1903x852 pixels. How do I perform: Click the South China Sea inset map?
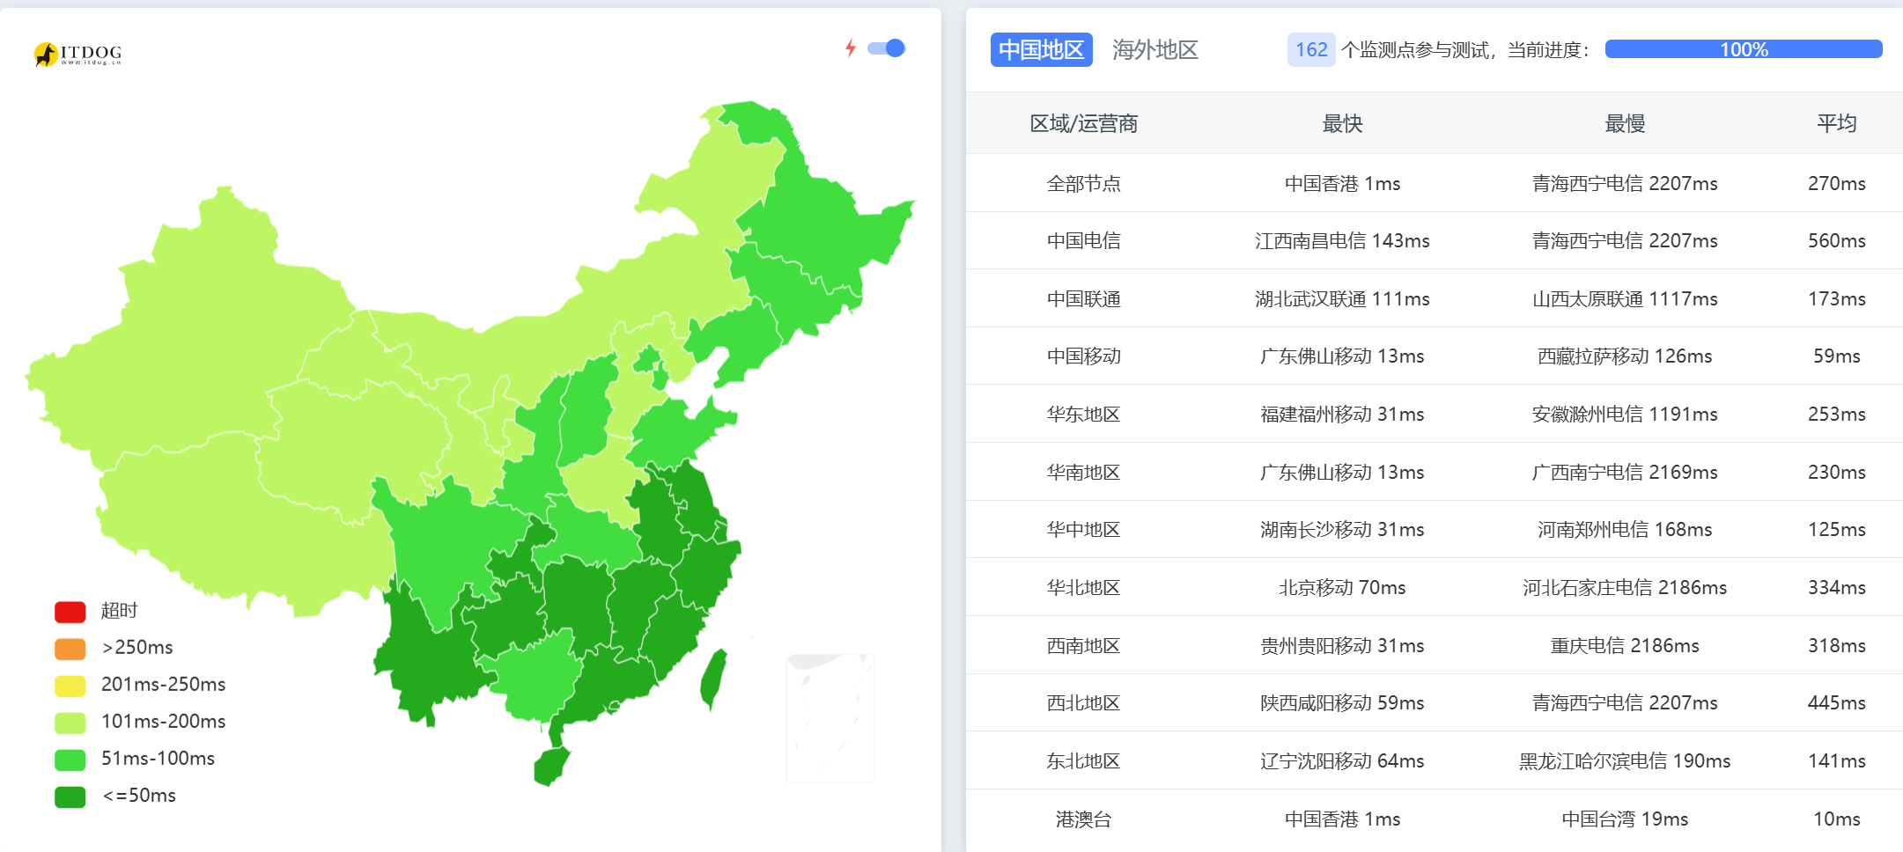click(x=830, y=717)
